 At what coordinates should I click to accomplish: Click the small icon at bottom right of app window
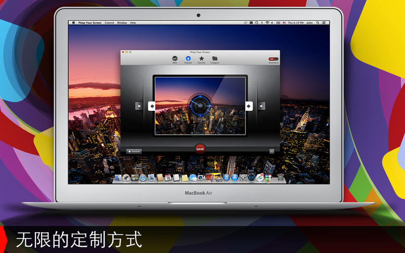(271, 151)
